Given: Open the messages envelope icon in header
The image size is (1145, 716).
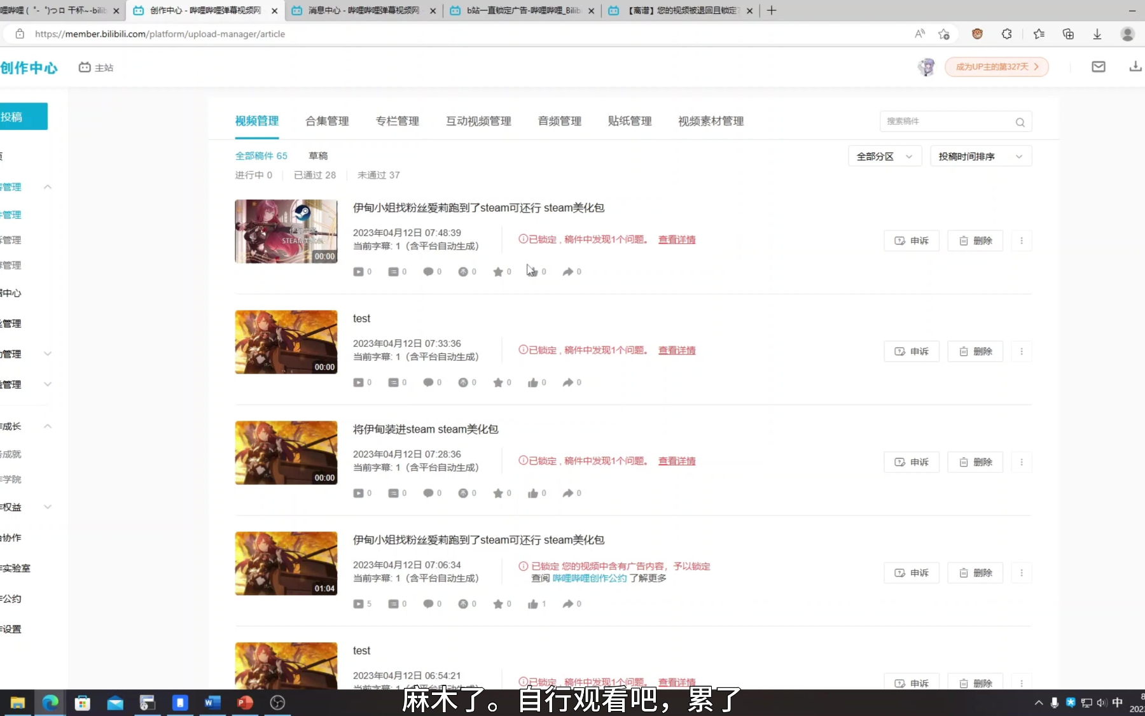Looking at the screenshot, I should pyautogui.click(x=1098, y=67).
